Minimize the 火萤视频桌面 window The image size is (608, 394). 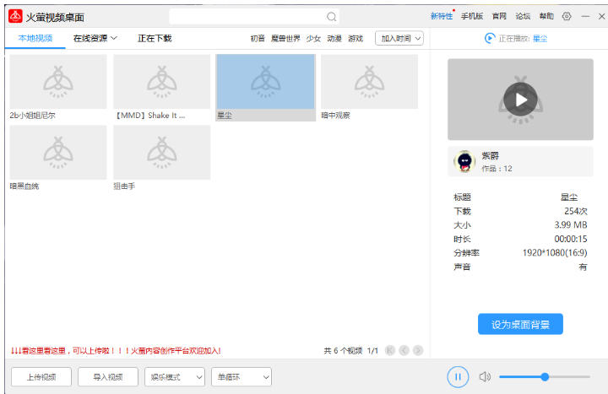pyautogui.click(x=585, y=16)
